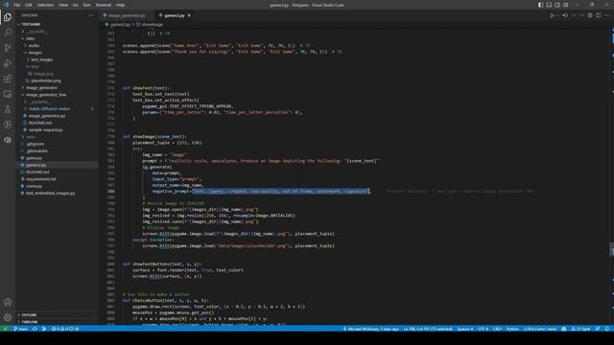The height and width of the screenshot is (345, 614).
Task: Click the UTF-8 encoding in status bar
Action: [483, 329]
